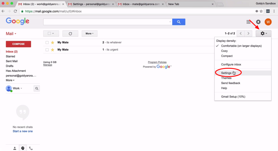Open email with subject '2 - its whatever'
This screenshot has width=278, height=151.
(x=112, y=42)
